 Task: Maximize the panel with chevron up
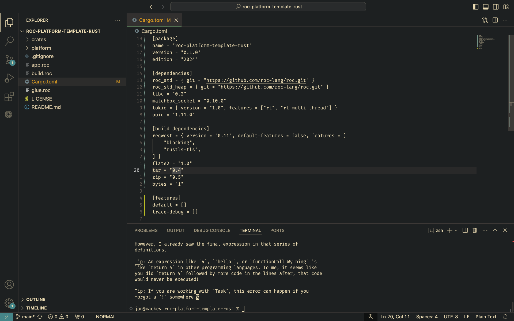(x=495, y=230)
